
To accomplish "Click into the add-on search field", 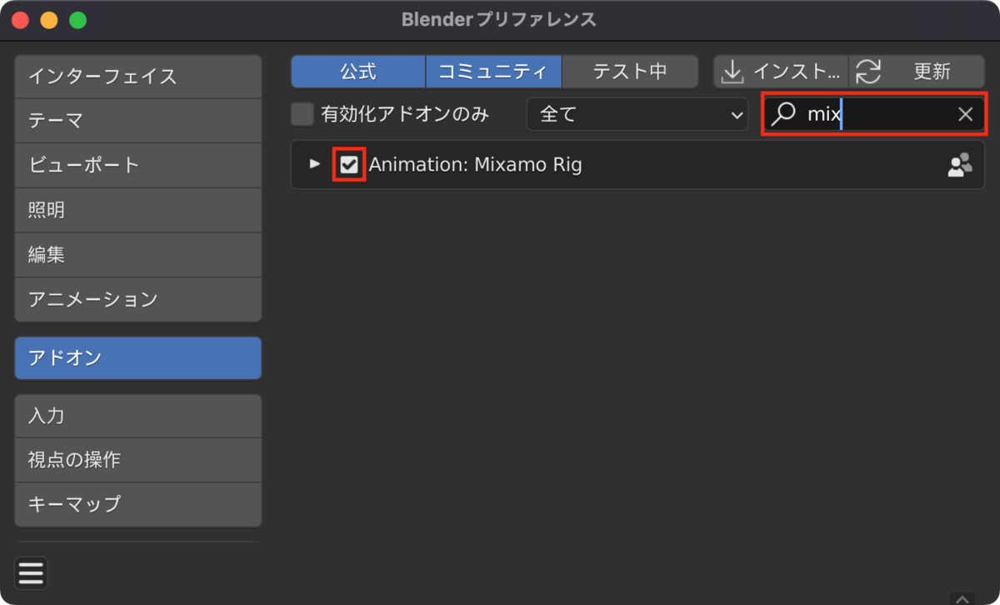I will point(875,114).
